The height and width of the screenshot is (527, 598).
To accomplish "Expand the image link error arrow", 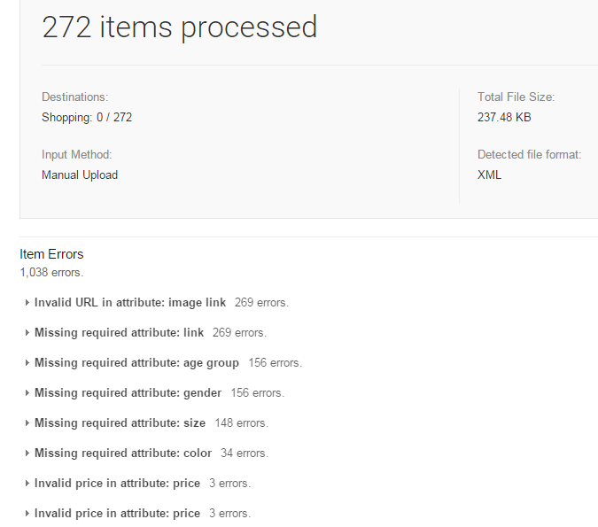I will tap(28, 303).
